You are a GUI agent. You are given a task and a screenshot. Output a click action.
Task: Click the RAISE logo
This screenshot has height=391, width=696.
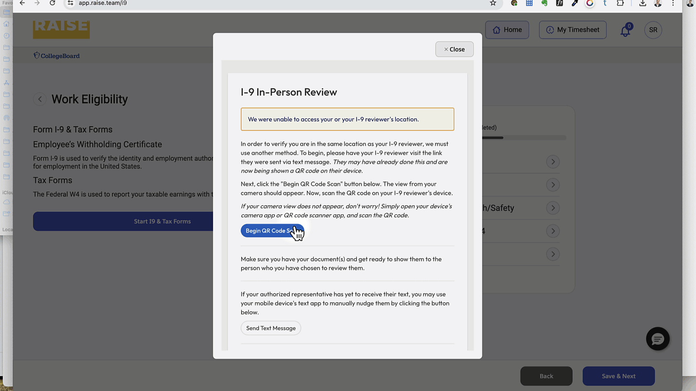61,29
